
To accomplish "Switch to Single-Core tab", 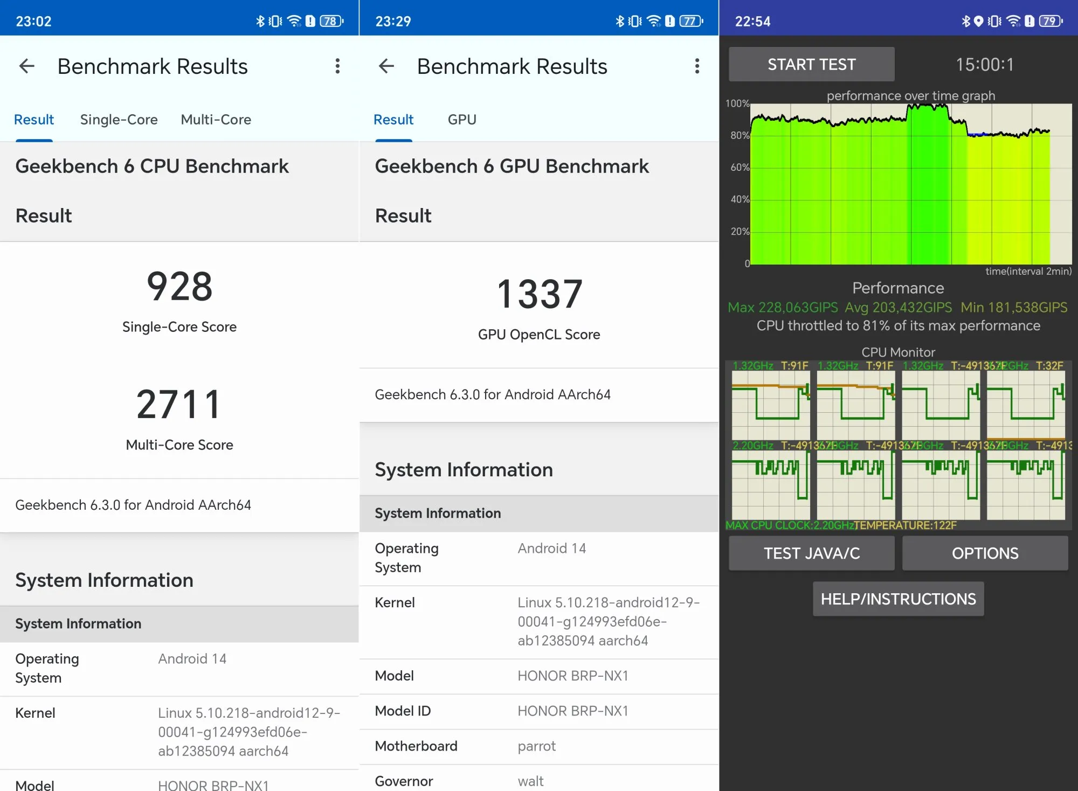I will pyautogui.click(x=119, y=120).
